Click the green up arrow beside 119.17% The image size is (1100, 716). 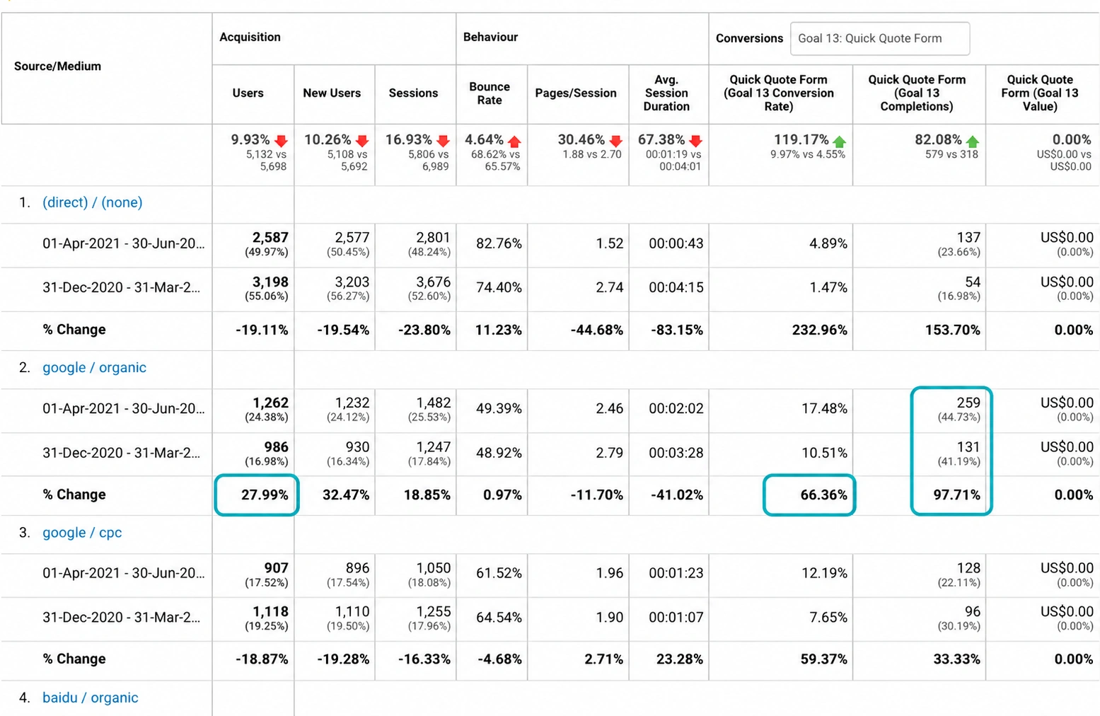tap(840, 141)
